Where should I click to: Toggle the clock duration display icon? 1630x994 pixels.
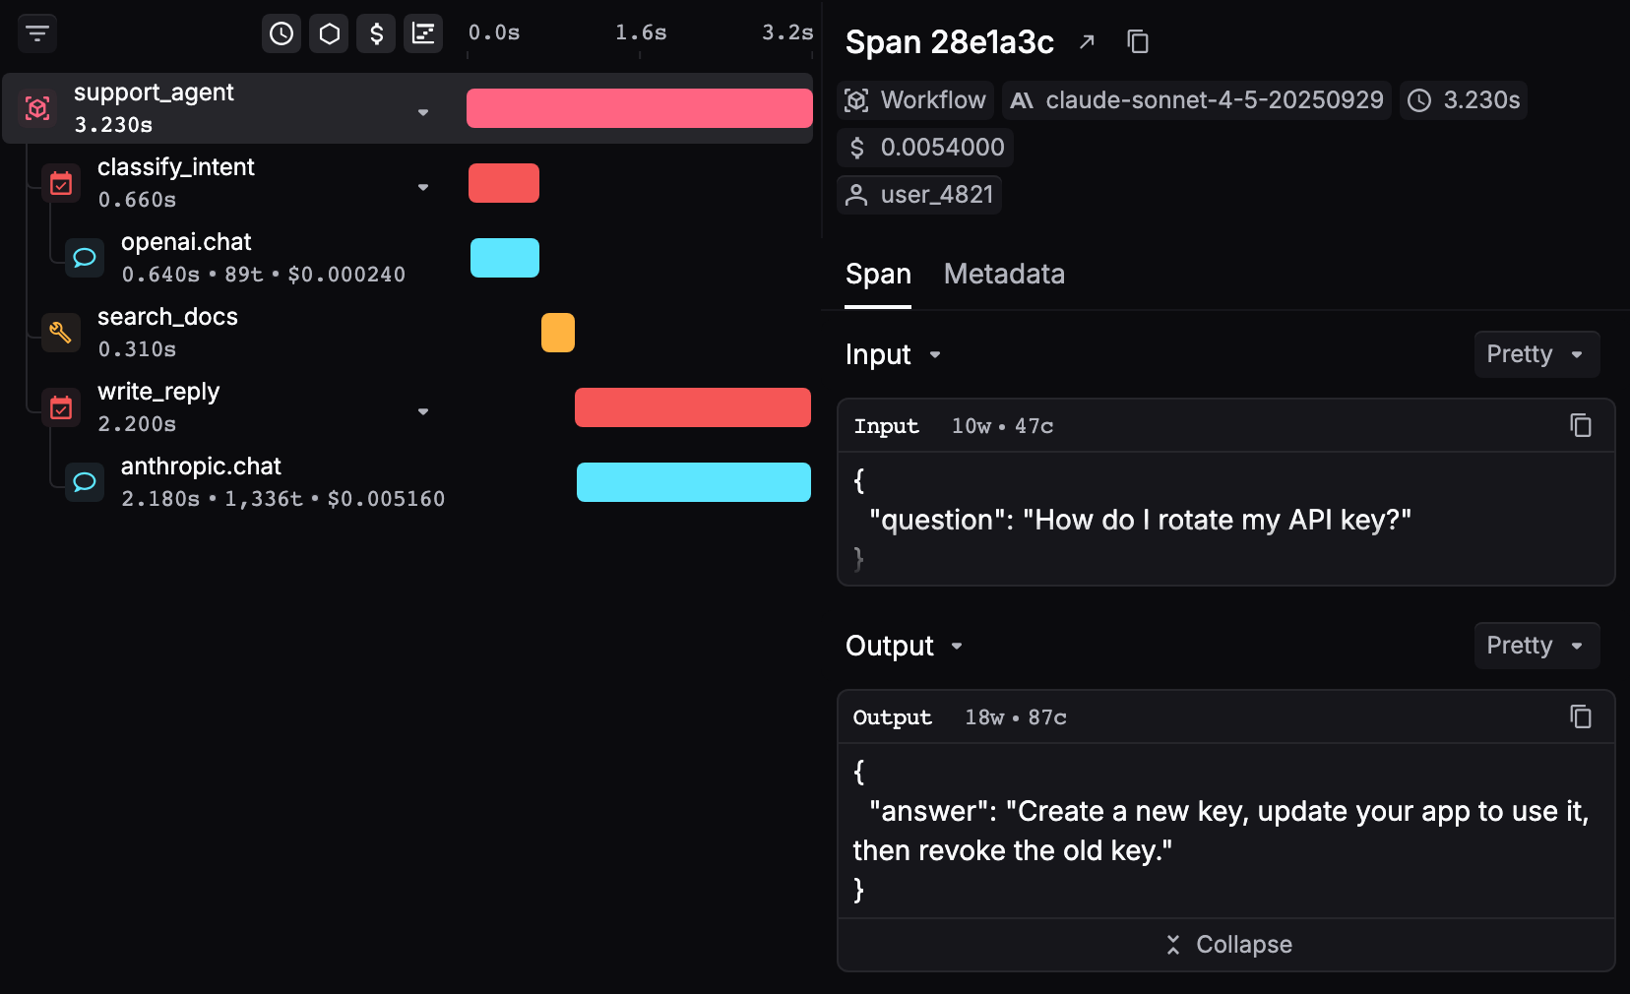pyautogui.click(x=282, y=33)
